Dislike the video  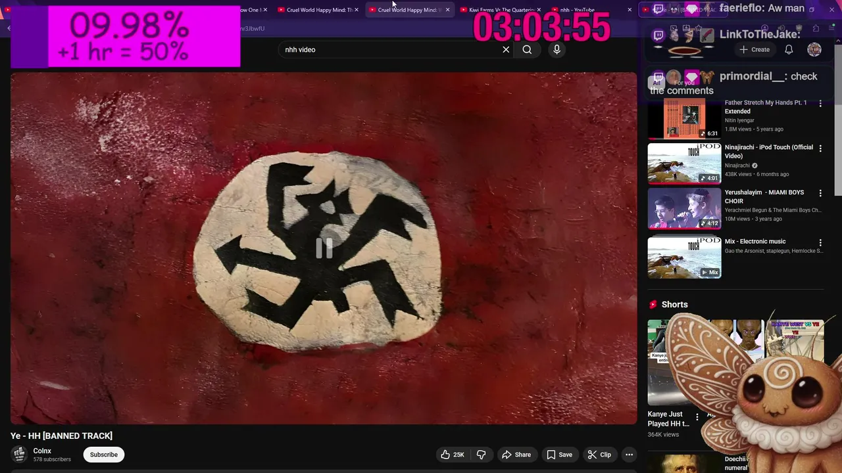pyautogui.click(x=481, y=455)
